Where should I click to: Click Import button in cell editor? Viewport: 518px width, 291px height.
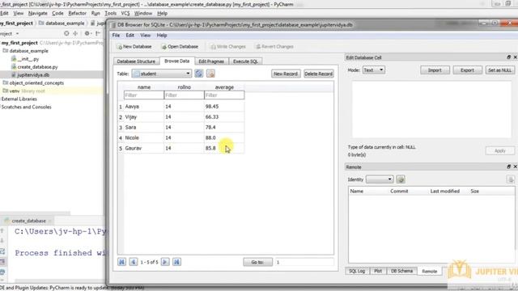click(435, 70)
